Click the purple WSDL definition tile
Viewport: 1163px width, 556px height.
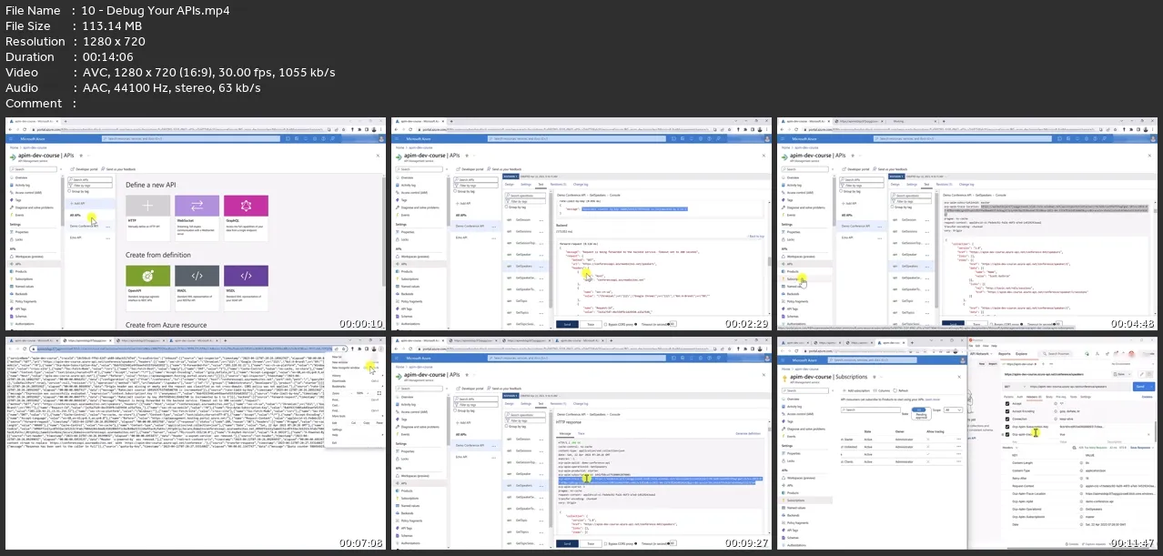click(246, 288)
